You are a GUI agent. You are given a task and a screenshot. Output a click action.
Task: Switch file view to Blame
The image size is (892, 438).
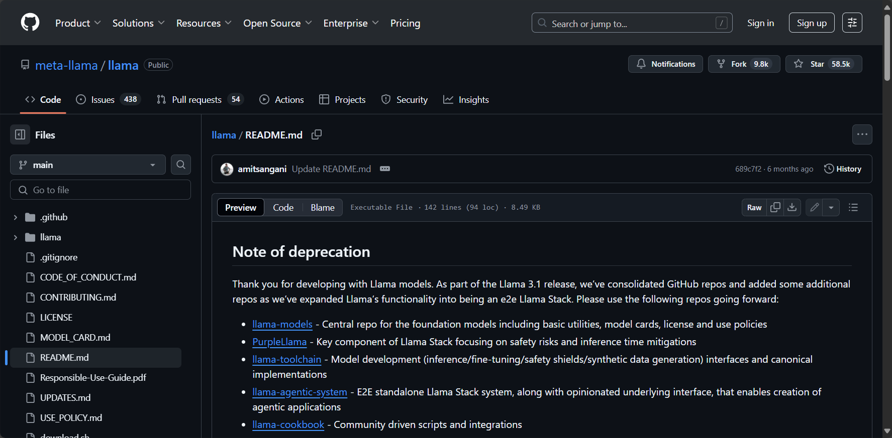323,207
